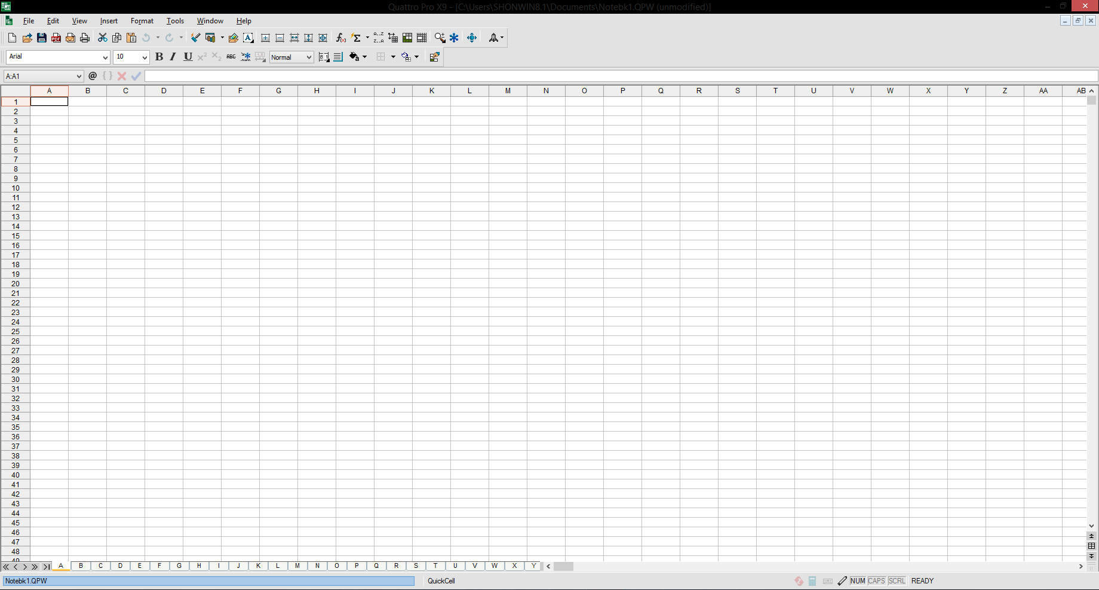
Task: Toggle Underline formatting
Action: pyautogui.click(x=188, y=57)
